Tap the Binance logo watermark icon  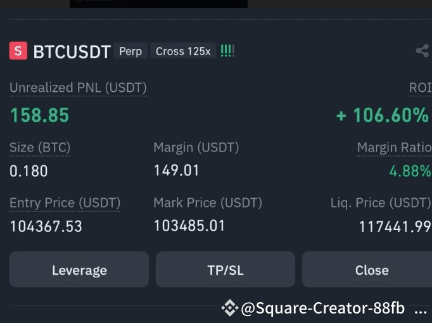[229, 308]
